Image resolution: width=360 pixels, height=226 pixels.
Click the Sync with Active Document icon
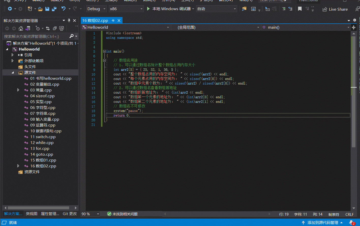pos(48,28)
